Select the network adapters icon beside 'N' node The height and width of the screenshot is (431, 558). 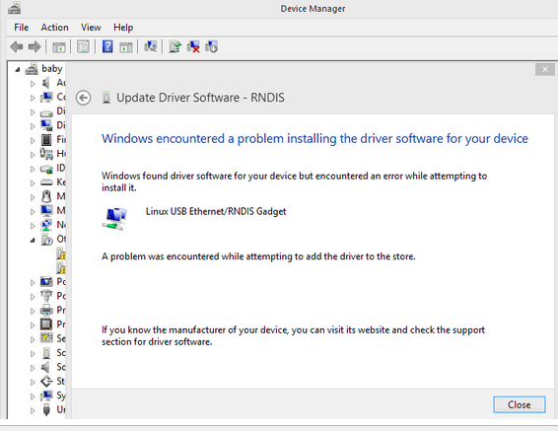point(46,225)
